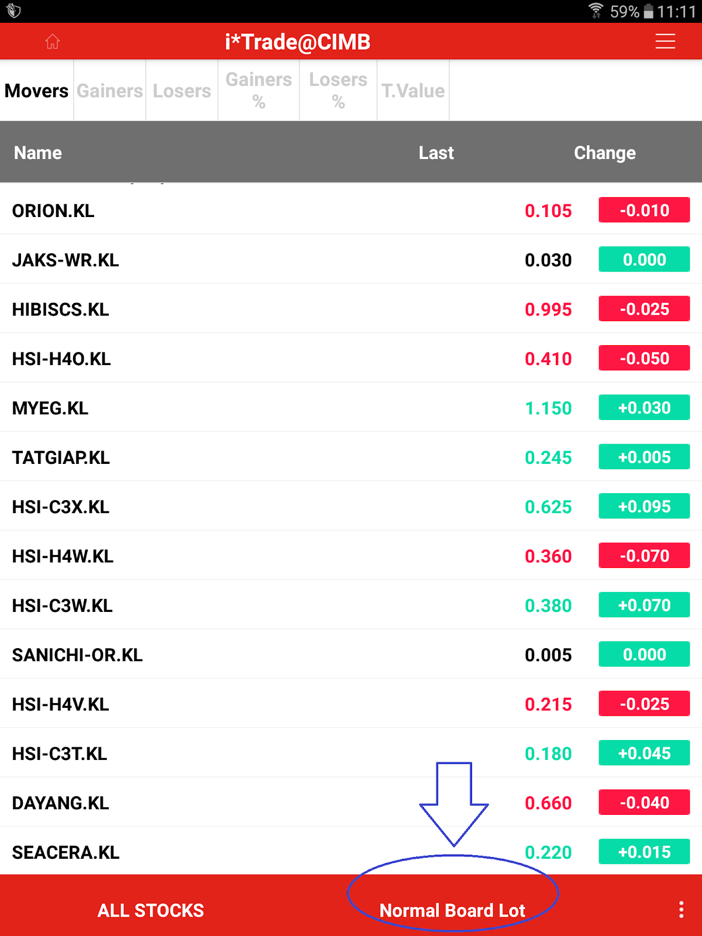Viewport: 702px width, 936px height.
Task: Sort by the Last column header
Action: pyautogui.click(x=436, y=153)
